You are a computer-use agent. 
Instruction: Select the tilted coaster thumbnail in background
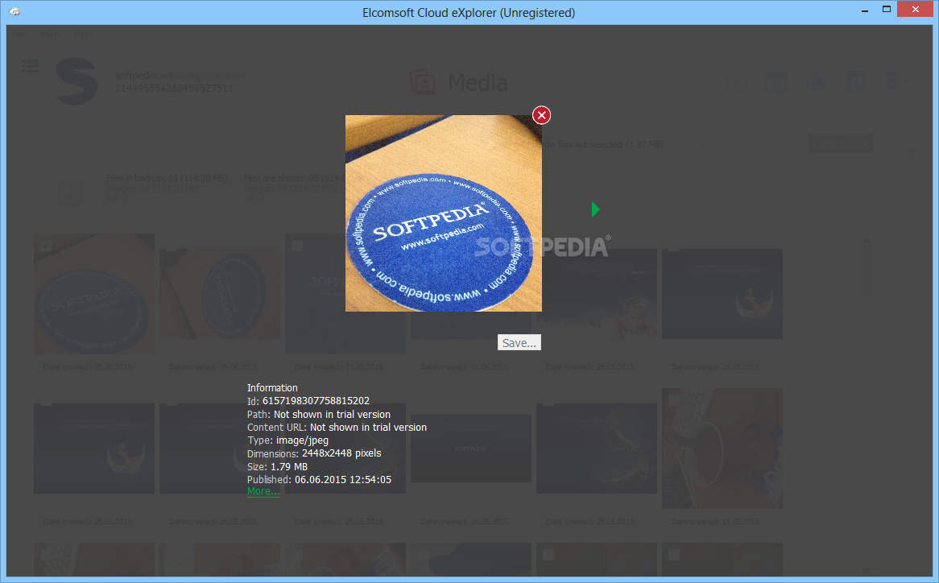click(x=220, y=294)
